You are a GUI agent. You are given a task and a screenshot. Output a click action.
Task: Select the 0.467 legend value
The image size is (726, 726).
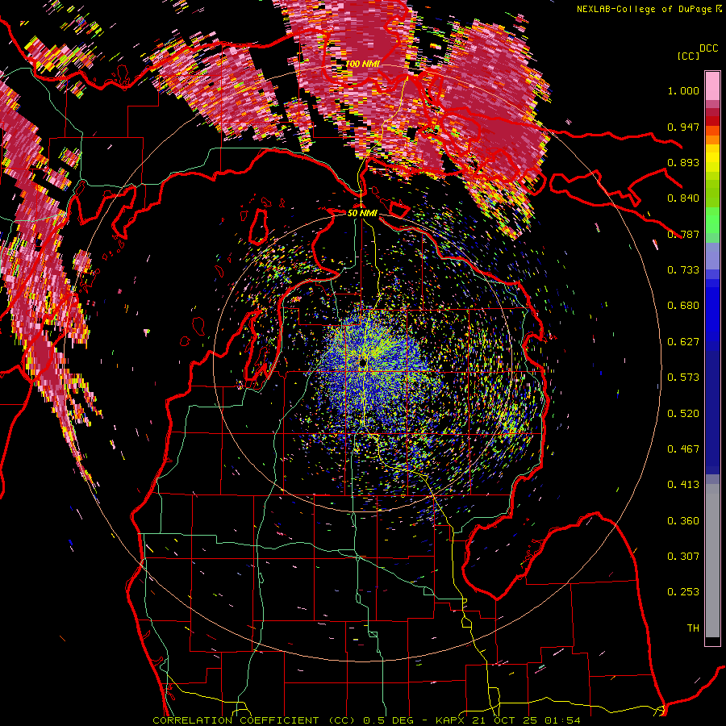[x=683, y=449]
